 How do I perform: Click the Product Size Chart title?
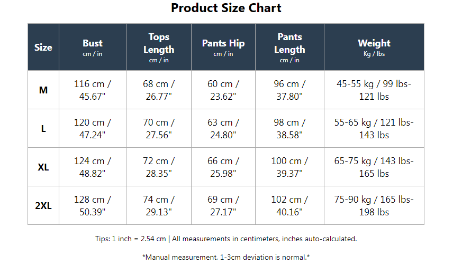(226, 8)
